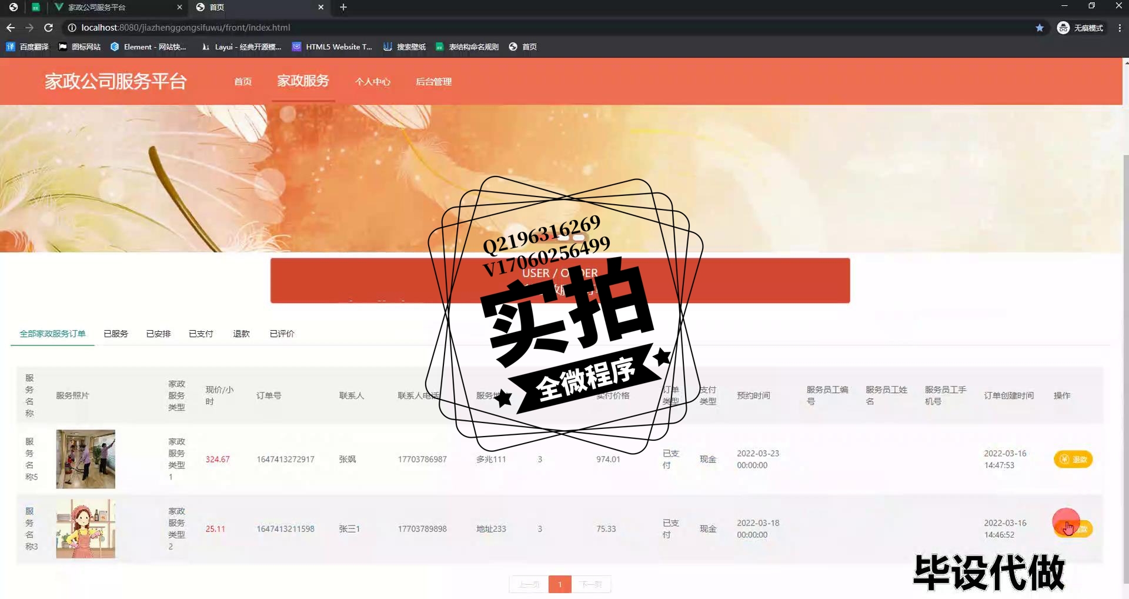
Task: Open 图标网站 bookmark
Action: 80,46
